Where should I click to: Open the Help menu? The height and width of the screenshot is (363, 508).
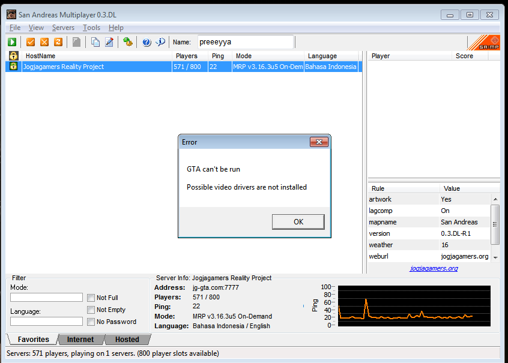(x=116, y=28)
